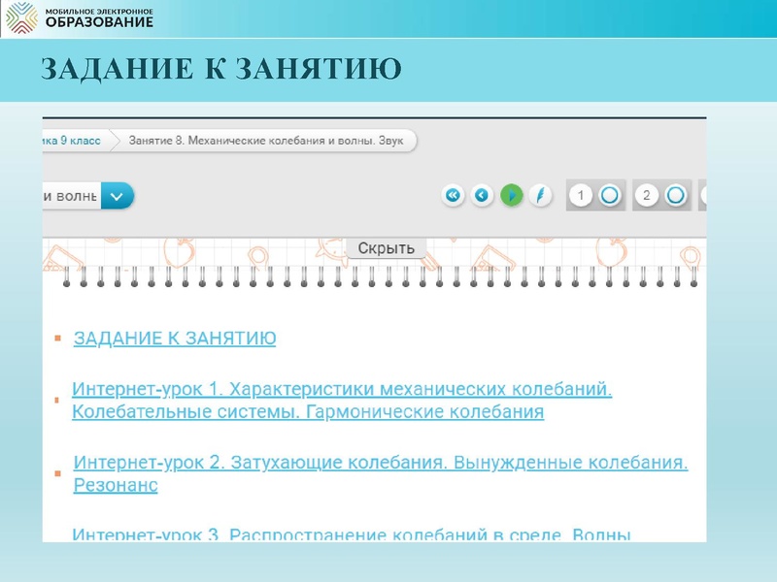The image size is (777, 582).
Task: Click the double-arrow rewind navigation icon
Action: pos(453,194)
